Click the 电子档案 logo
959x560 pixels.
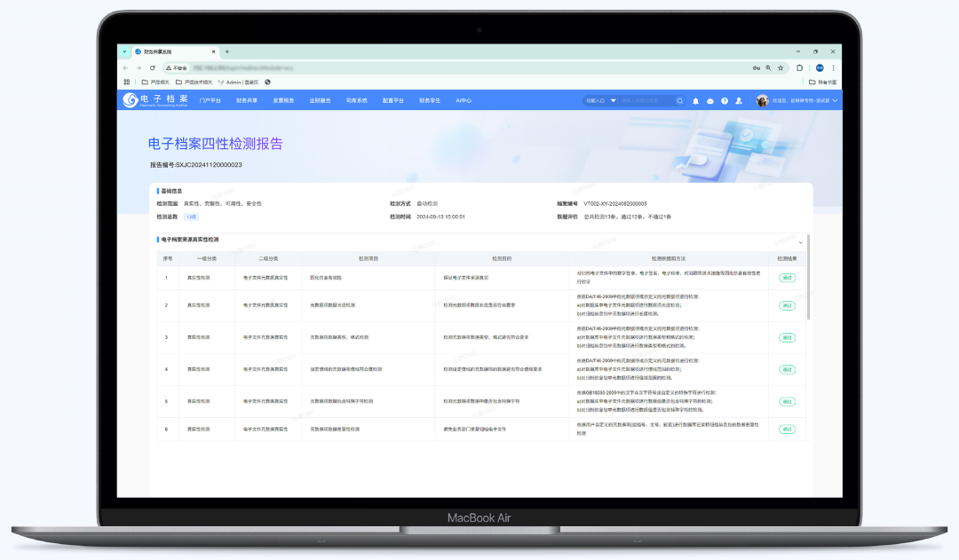[x=156, y=100]
